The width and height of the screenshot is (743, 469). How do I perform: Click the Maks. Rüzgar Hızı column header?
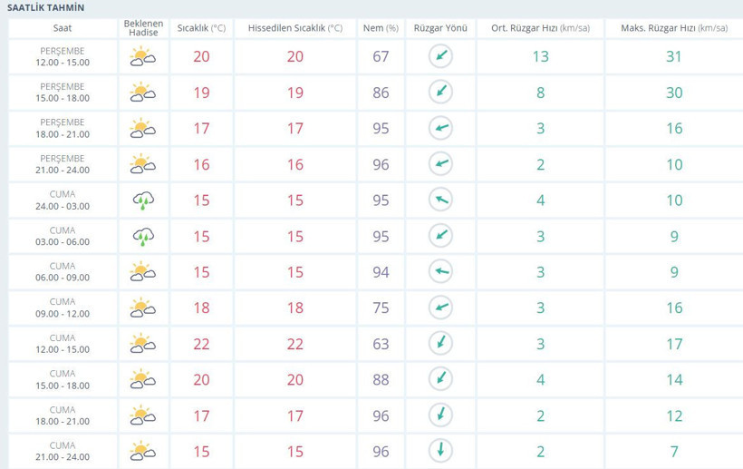[x=673, y=28]
